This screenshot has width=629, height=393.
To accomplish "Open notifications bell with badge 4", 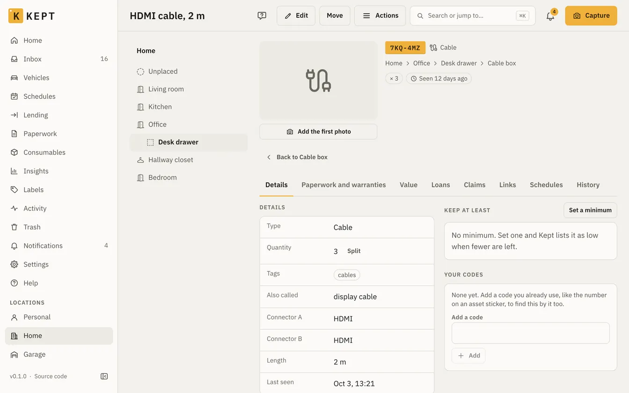I will 550,16.
